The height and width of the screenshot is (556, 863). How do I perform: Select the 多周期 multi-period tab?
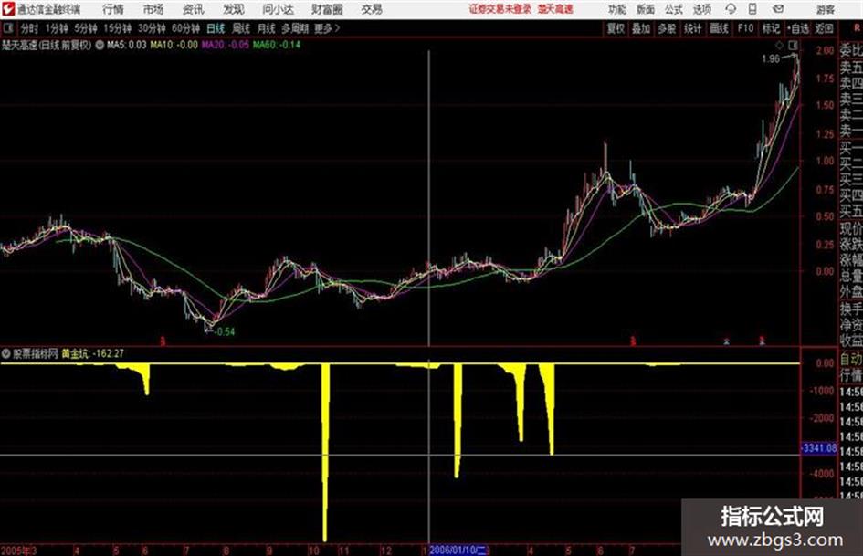[x=295, y=28]
